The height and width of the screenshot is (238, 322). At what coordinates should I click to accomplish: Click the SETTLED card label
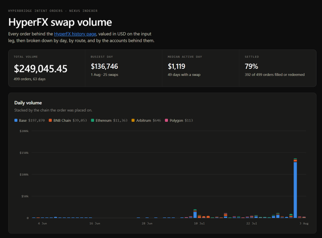coord(252,57)
